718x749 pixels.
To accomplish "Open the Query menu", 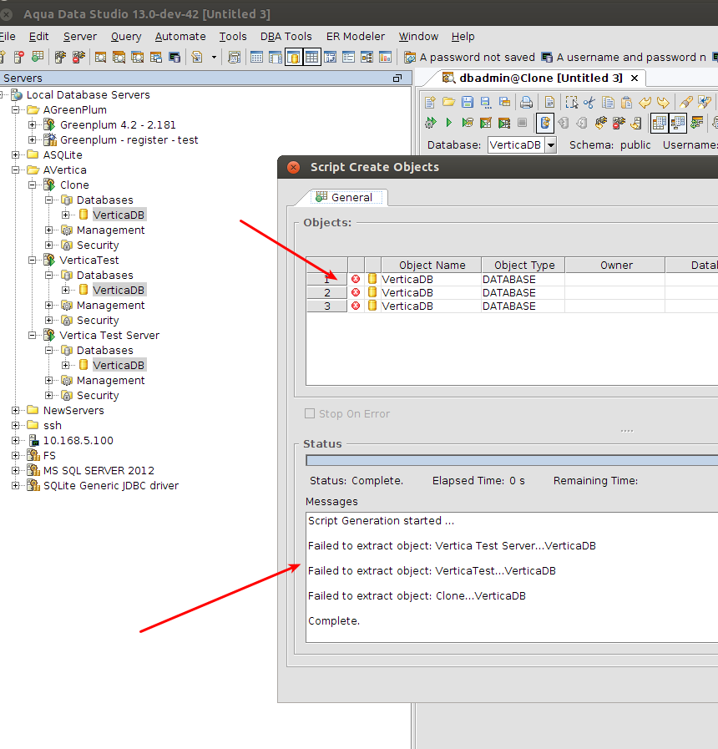I will [x=126, y=36].
